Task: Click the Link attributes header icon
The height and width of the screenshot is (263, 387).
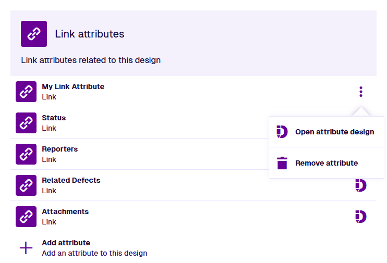Action: click(34, 34)
